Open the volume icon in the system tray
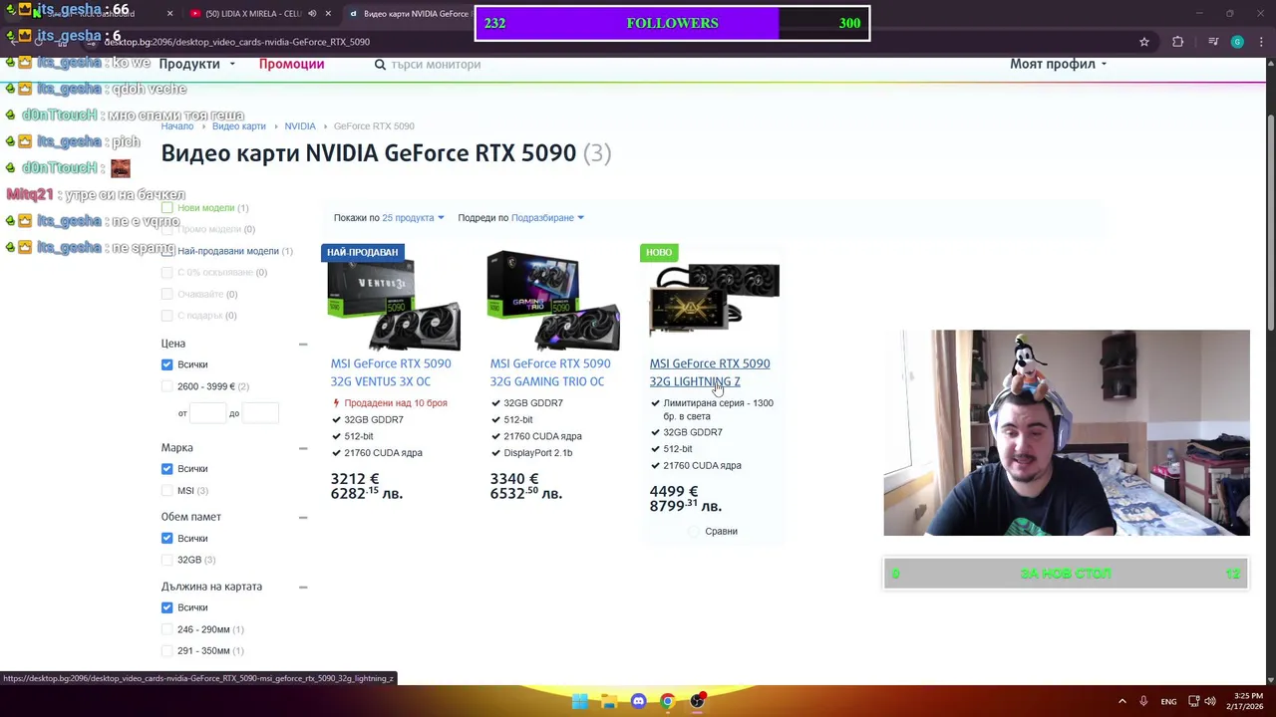The image size is (1276, 717). coord(1210,701)
